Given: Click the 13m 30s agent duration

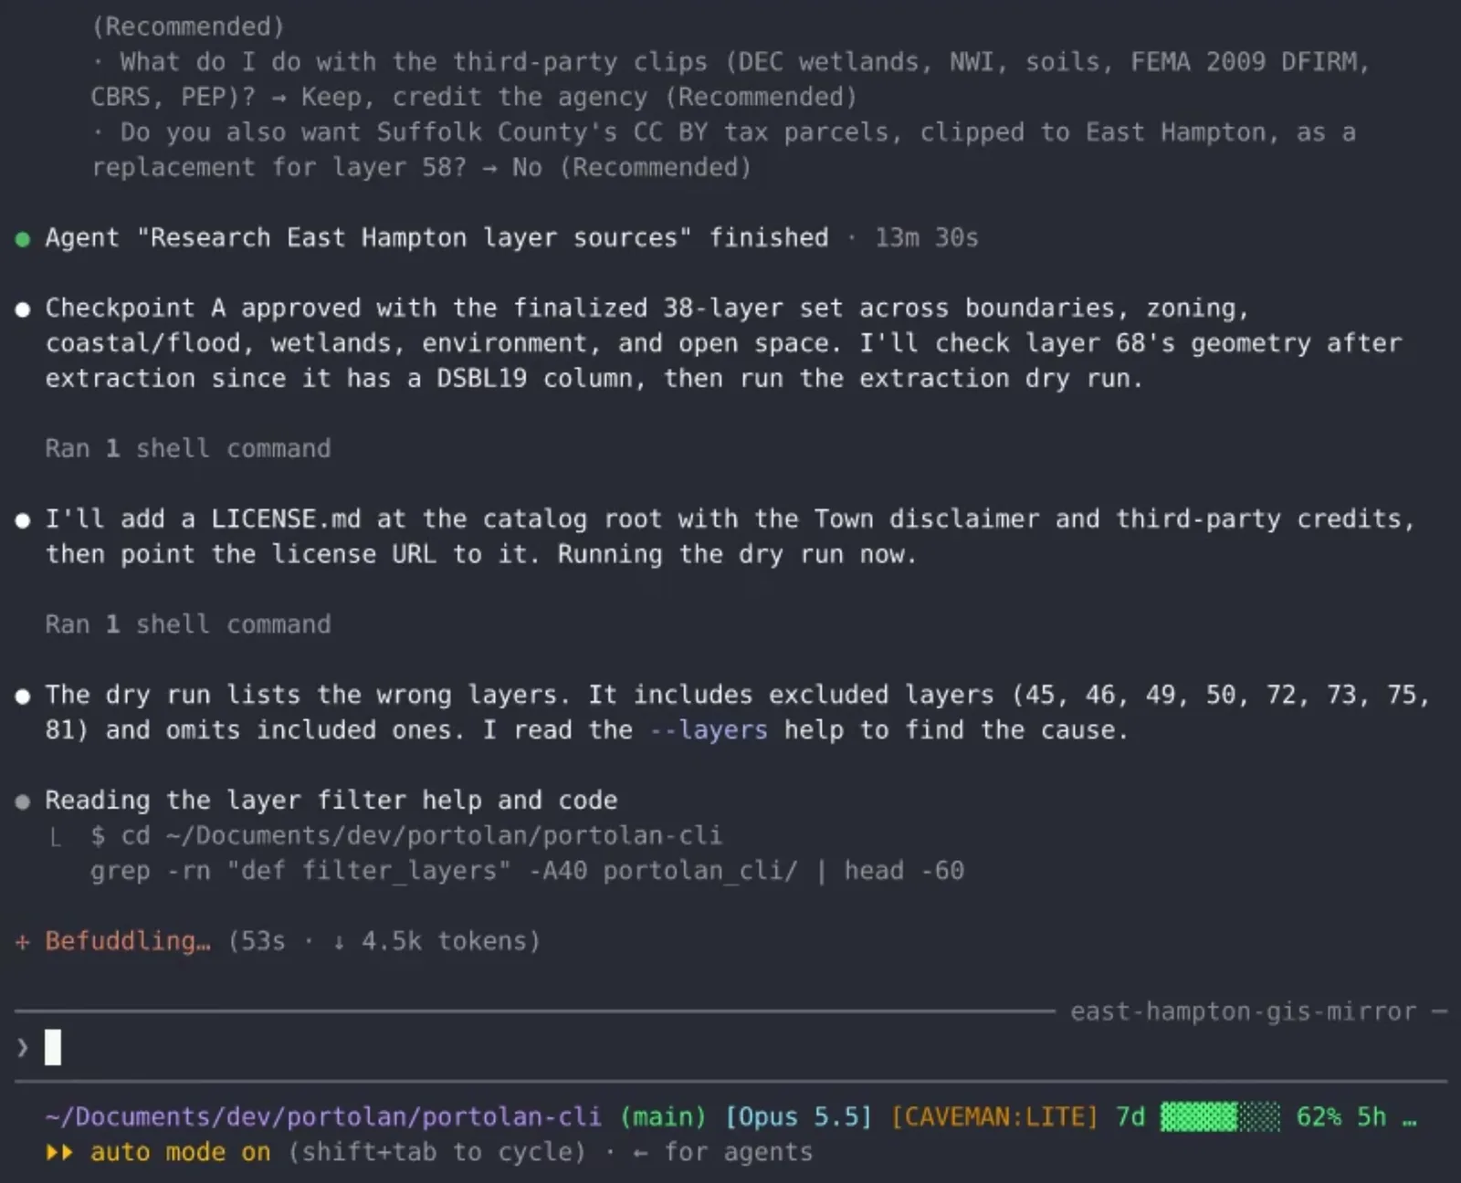Looking at the screenshot, I should pyautogui.click(x=927, y=238).
